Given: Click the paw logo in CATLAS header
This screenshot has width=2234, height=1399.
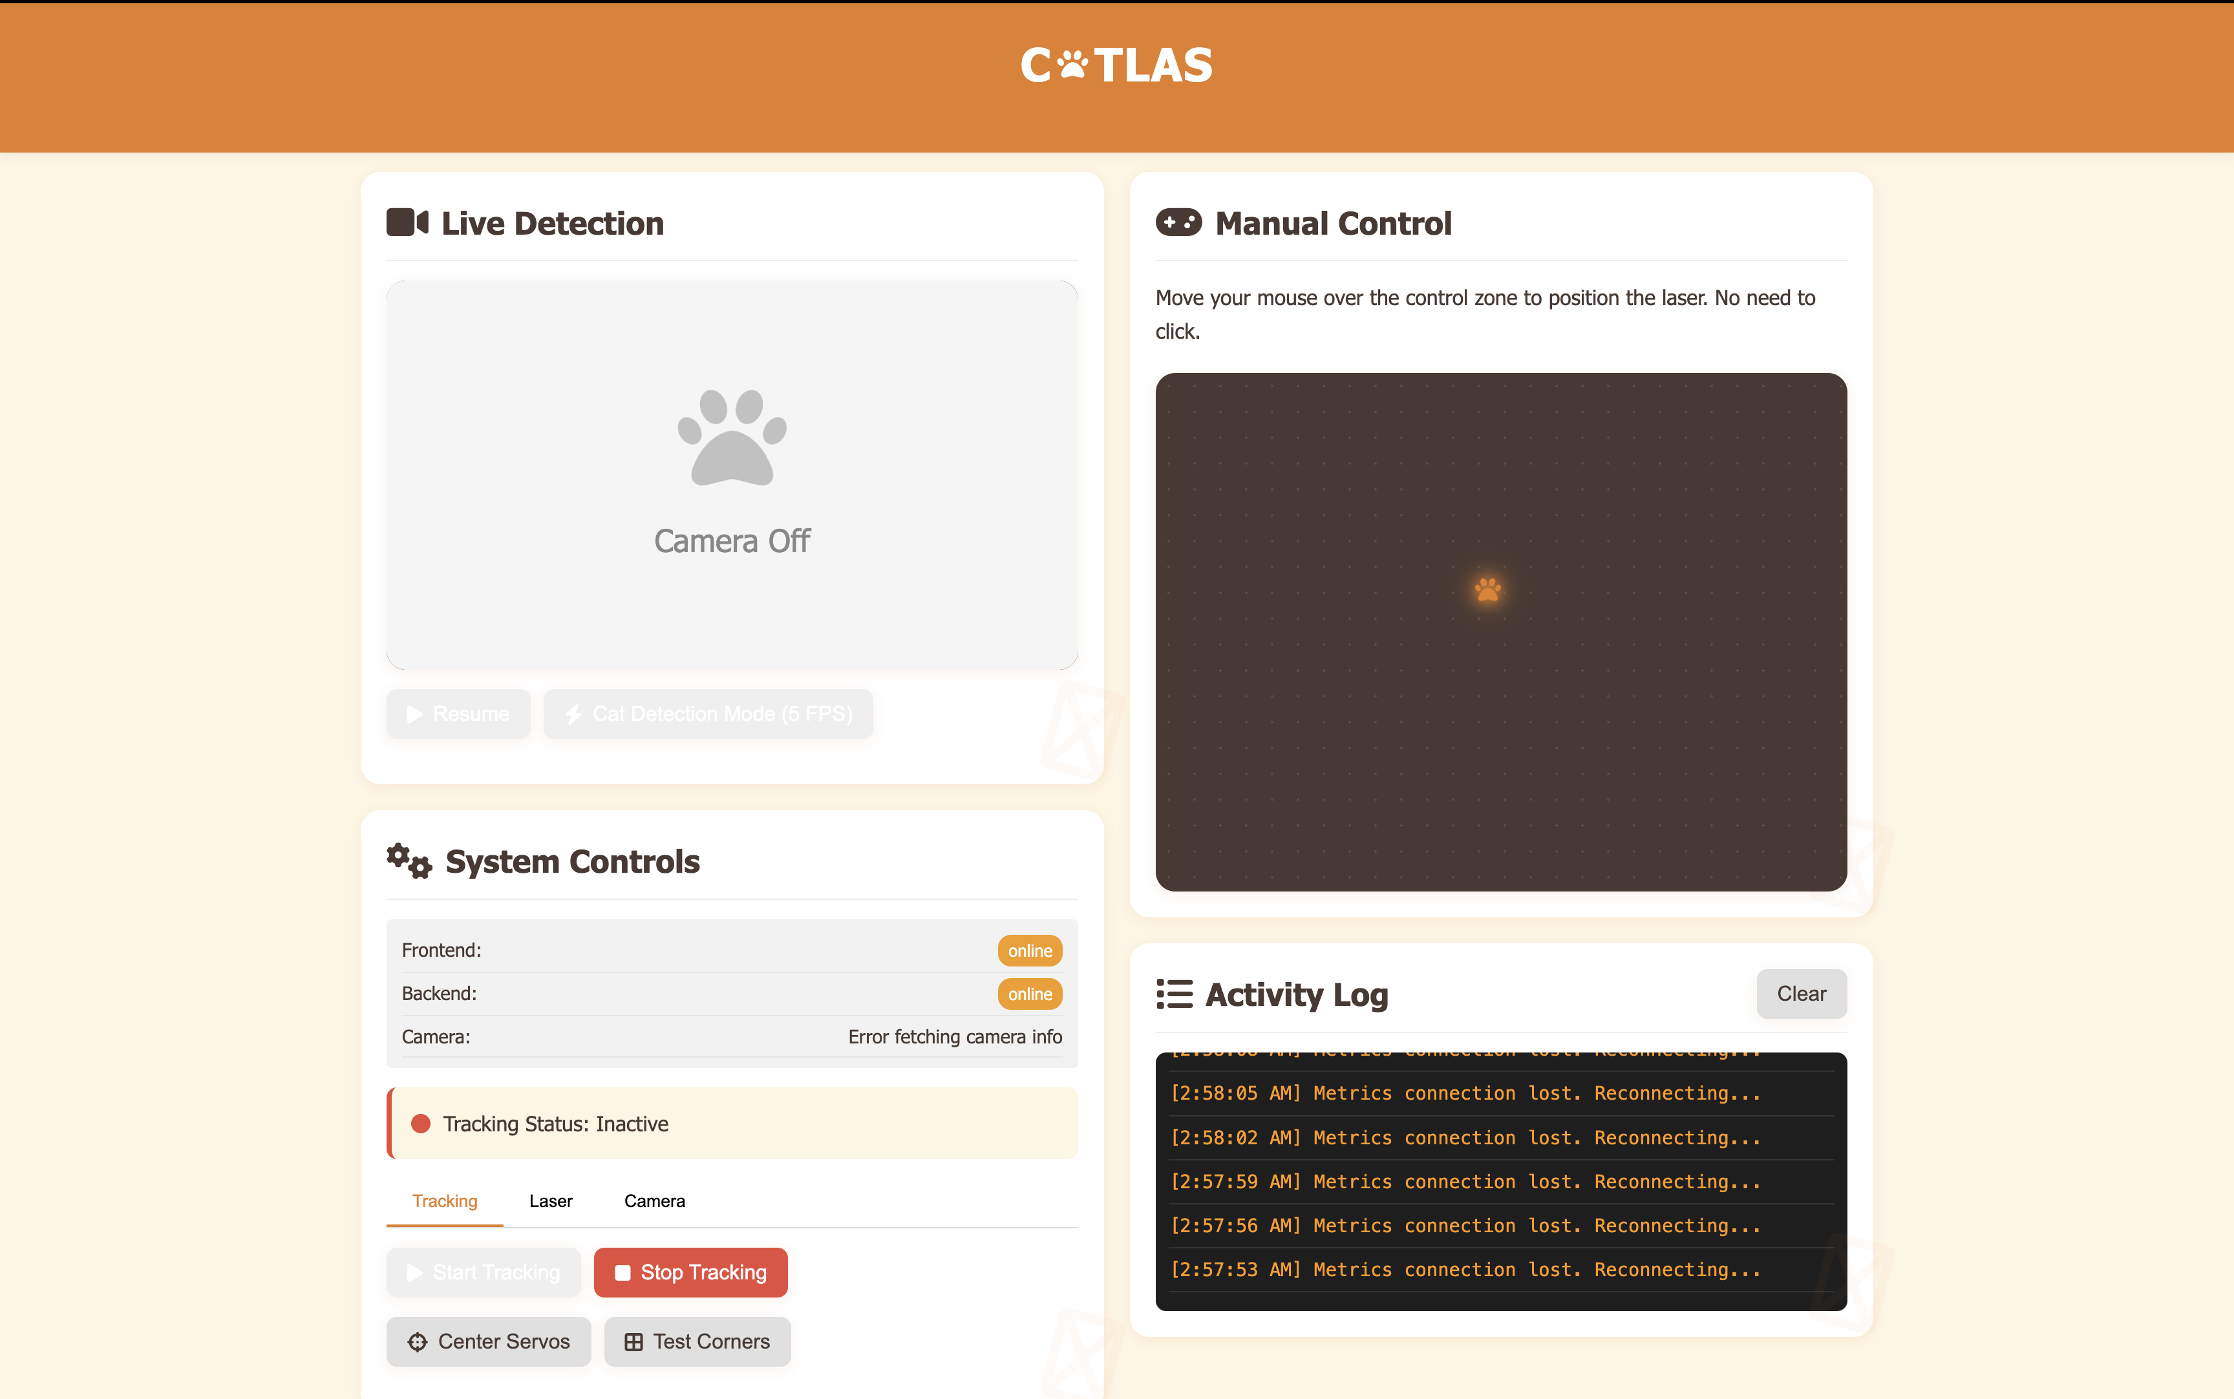Looking at the screenshot, I should [1072, 65].
